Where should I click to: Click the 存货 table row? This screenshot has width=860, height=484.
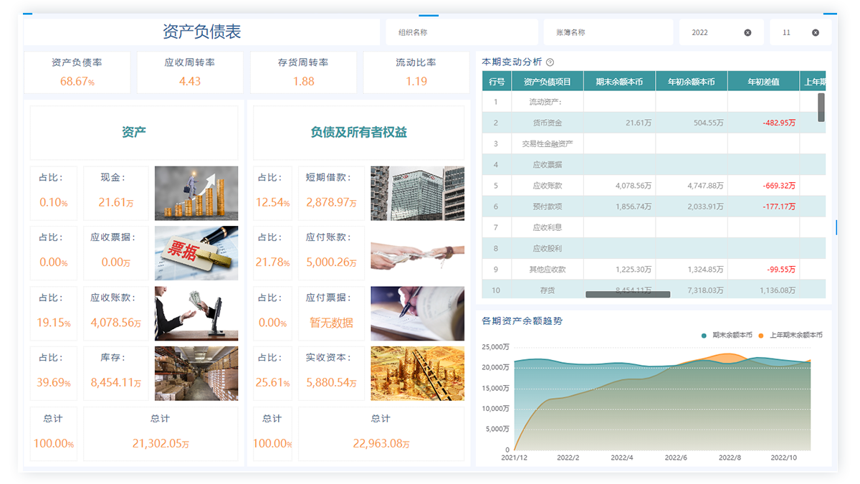pyautogui.click(x=654, y=290)
